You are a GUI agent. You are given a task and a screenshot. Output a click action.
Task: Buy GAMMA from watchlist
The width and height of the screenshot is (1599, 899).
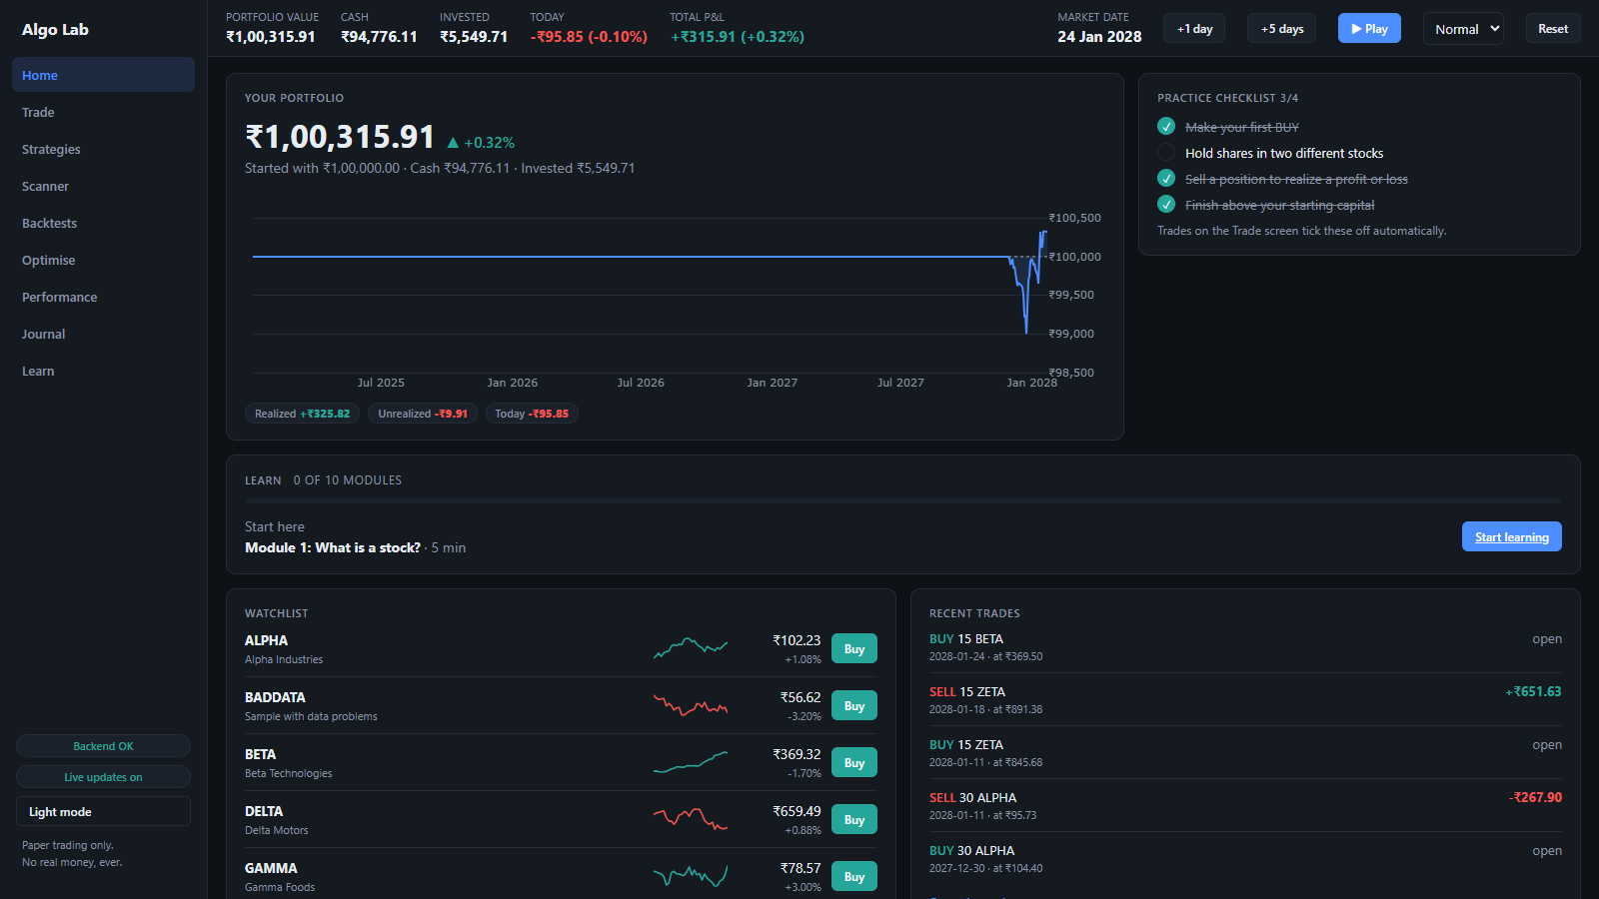pyautogui.click(x=854, y=876)
